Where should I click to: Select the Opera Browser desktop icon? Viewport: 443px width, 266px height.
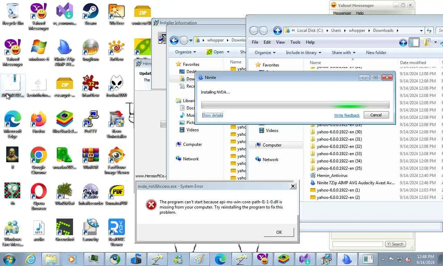(39, 196)
